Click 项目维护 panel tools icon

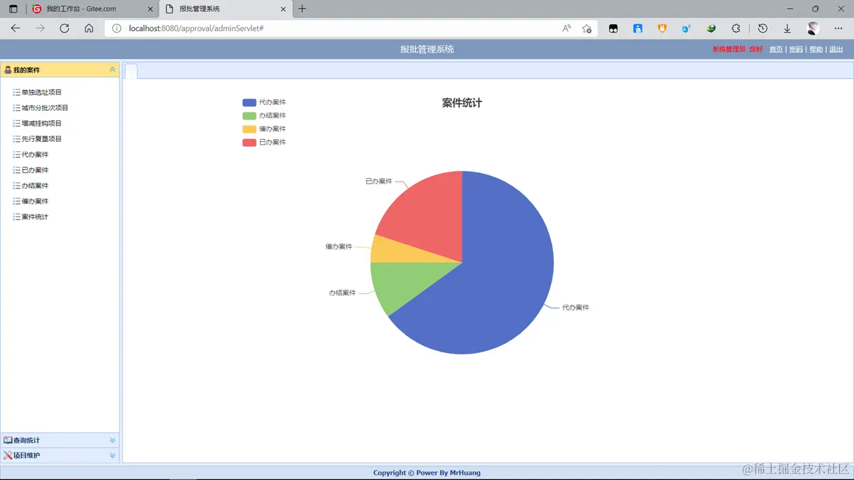click(x=7, y=455)
